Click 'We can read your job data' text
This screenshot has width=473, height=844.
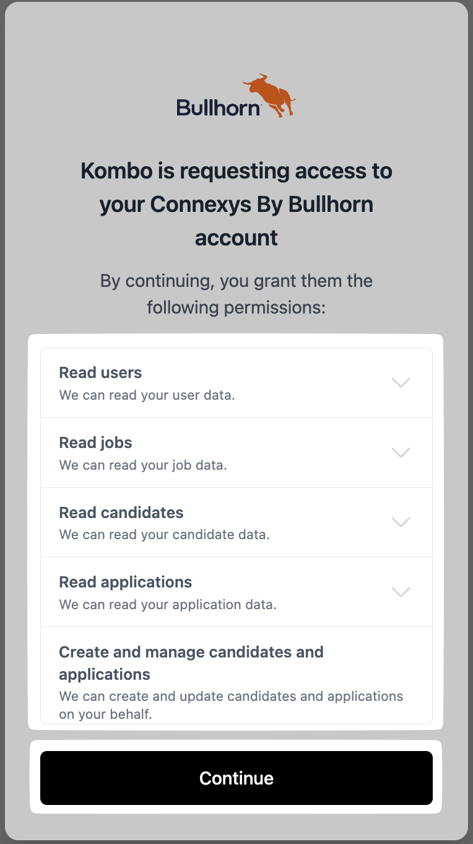tap(143, 465)
